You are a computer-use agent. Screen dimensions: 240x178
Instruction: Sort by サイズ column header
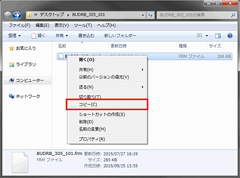[215, 46]
